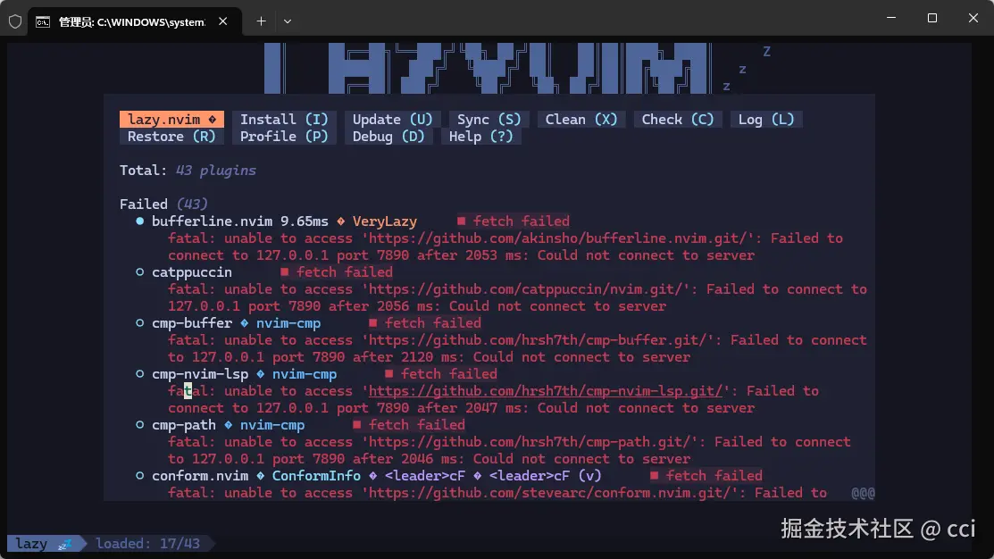Screen dimensions: 994x559
Task: Open the Log (L) view
Action: click(x=765, y=119)
